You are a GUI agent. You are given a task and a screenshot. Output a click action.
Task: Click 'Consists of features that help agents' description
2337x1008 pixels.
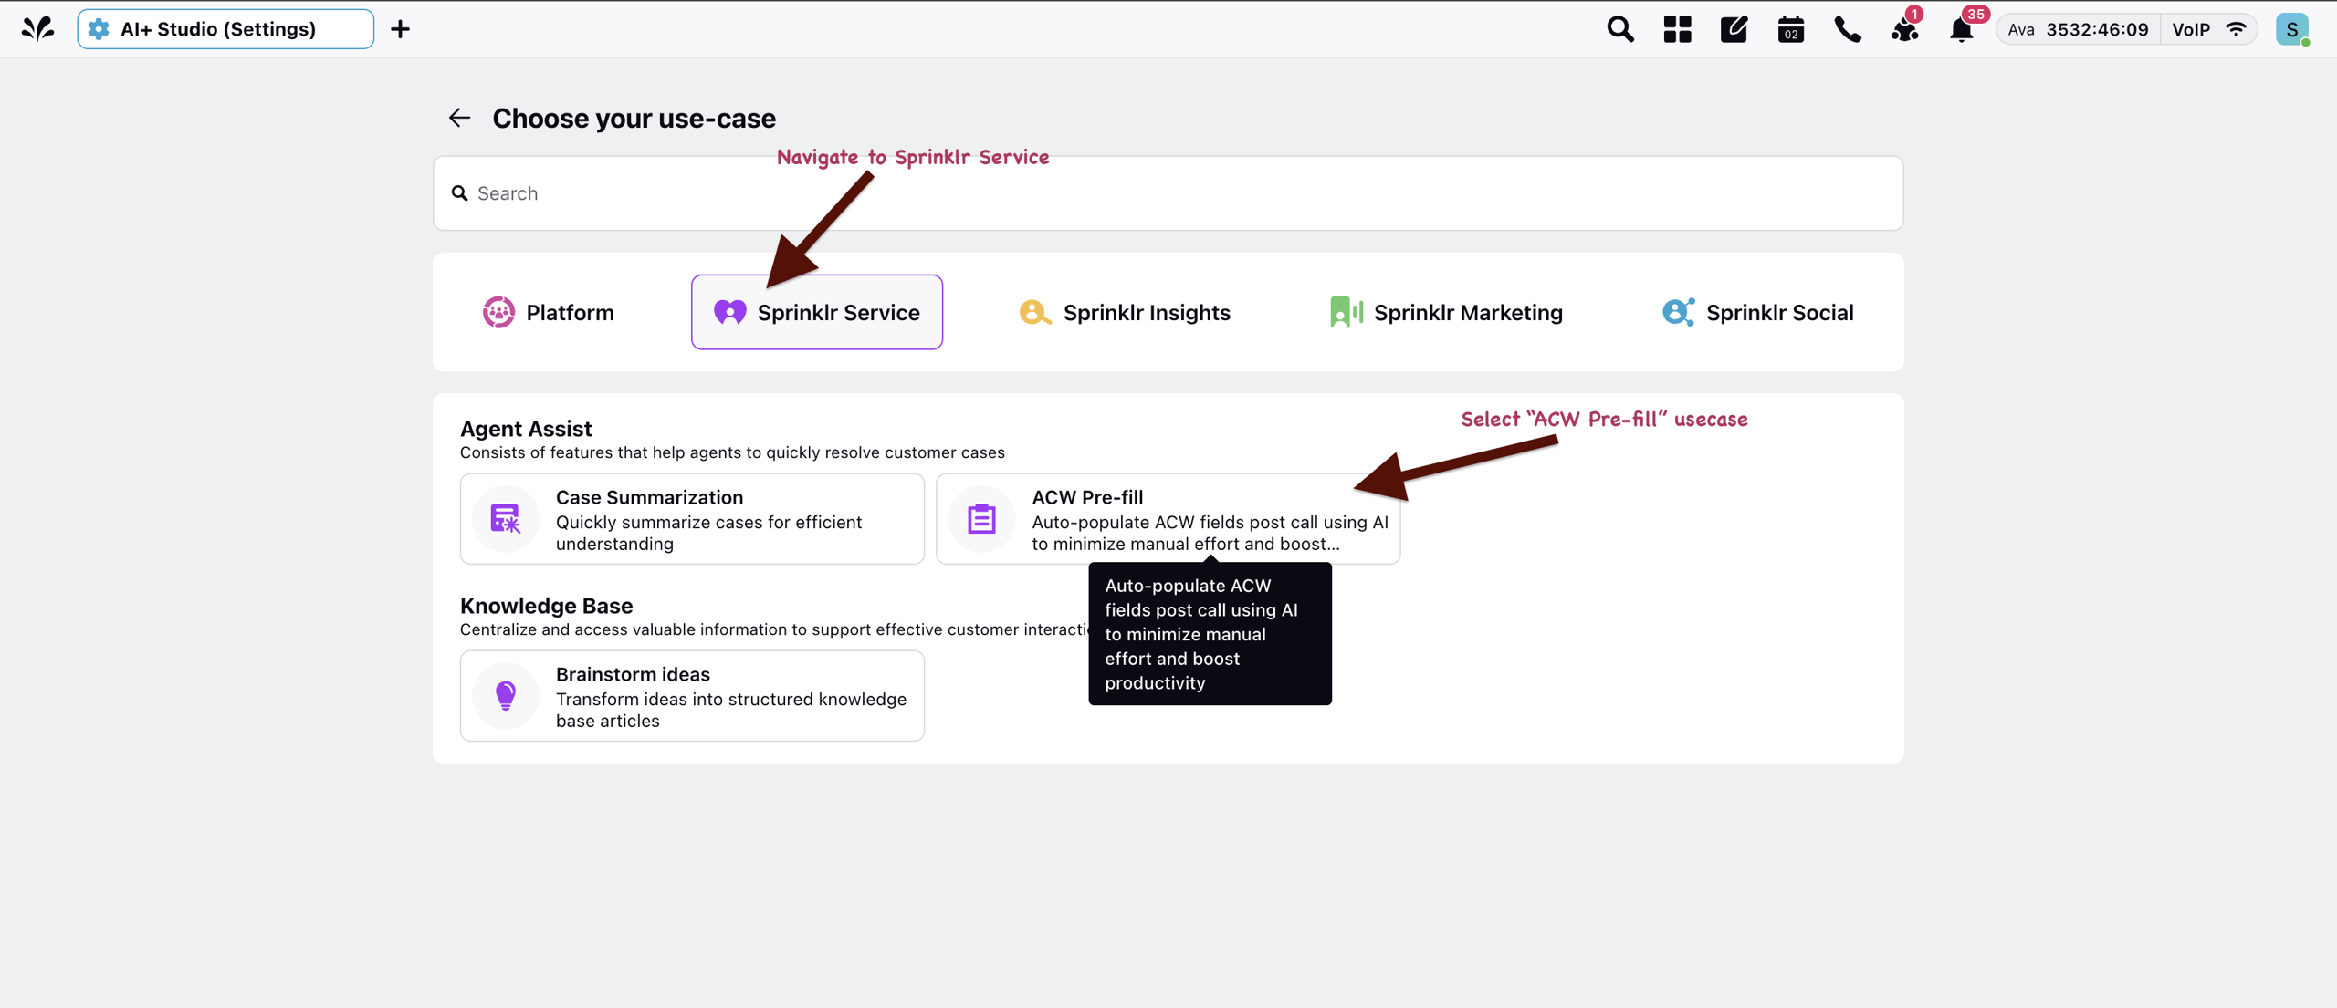coord(732,452)
